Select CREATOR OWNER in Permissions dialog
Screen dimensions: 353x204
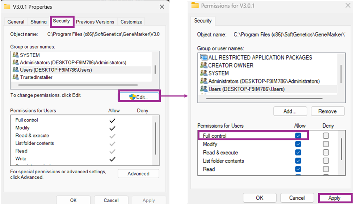[231, 65]
